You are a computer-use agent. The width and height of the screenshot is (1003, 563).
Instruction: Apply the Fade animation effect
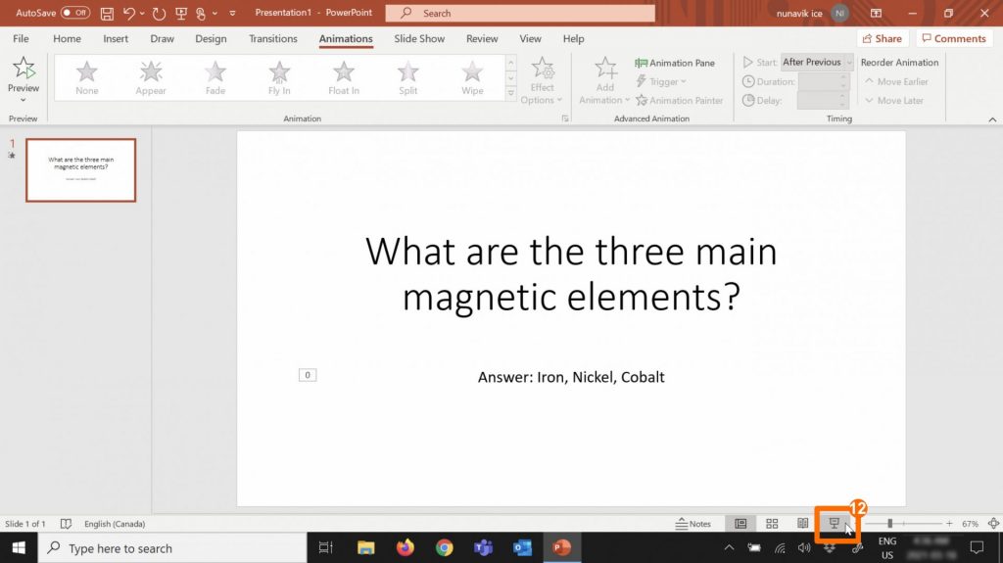pos(215,77)
